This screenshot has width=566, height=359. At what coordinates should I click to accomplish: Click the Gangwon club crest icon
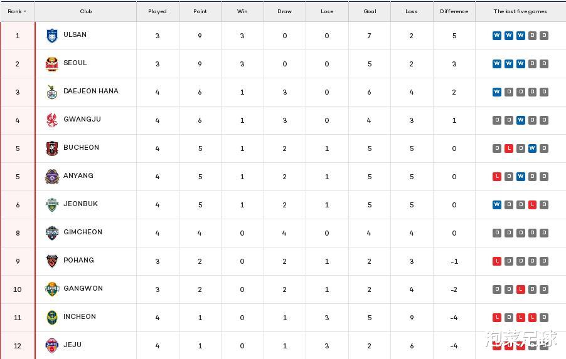(52, 289)
